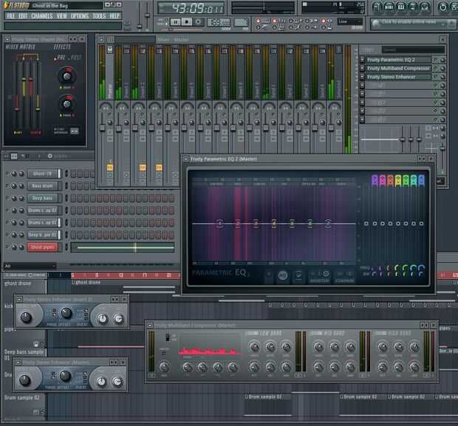Click the HQ button in Parametric EQ 2
This screenshot has width=458, height=426.
click(282, 275)
